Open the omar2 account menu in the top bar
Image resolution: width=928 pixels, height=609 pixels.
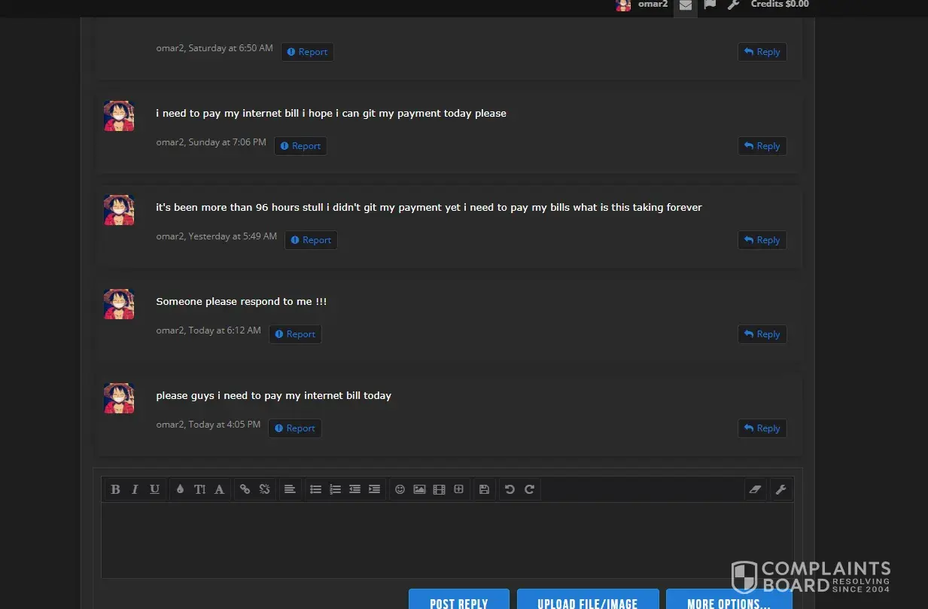tap(642, 5)
